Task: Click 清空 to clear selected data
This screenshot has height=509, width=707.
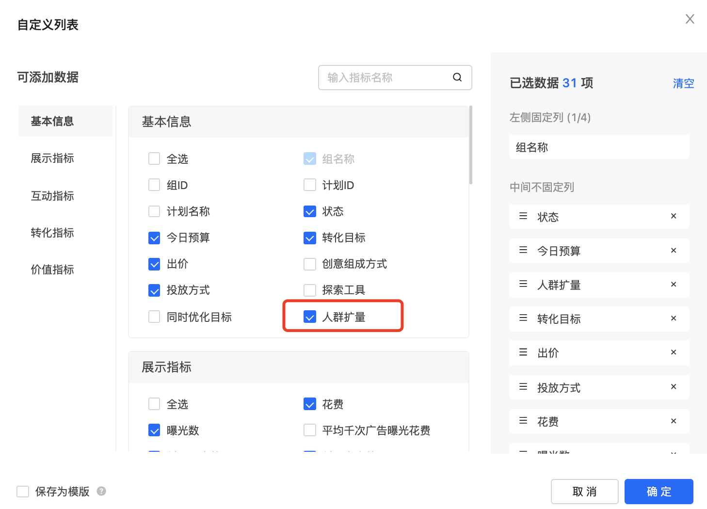Action: [x=683, y=83]
